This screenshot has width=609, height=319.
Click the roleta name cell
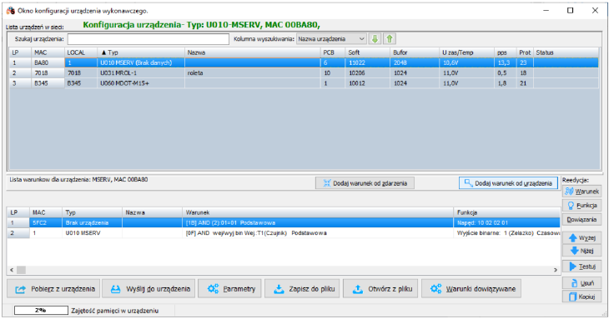tap(253, 72)
